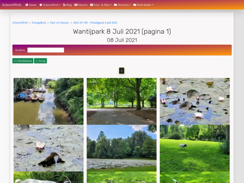
Task: Click the Dier en Natuur breadcrumb link
Action: (x=59, y=23)
